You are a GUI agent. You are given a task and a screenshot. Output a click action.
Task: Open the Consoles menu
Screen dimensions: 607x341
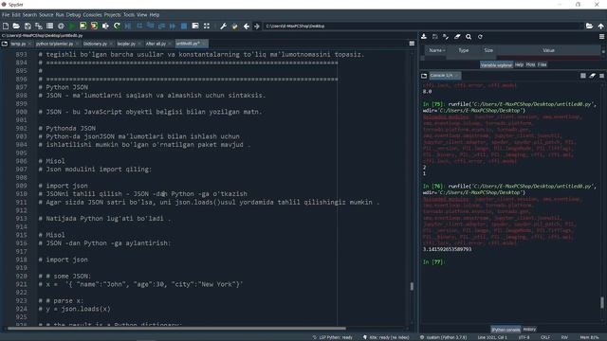pyautogui.click(x=92, y=15)
